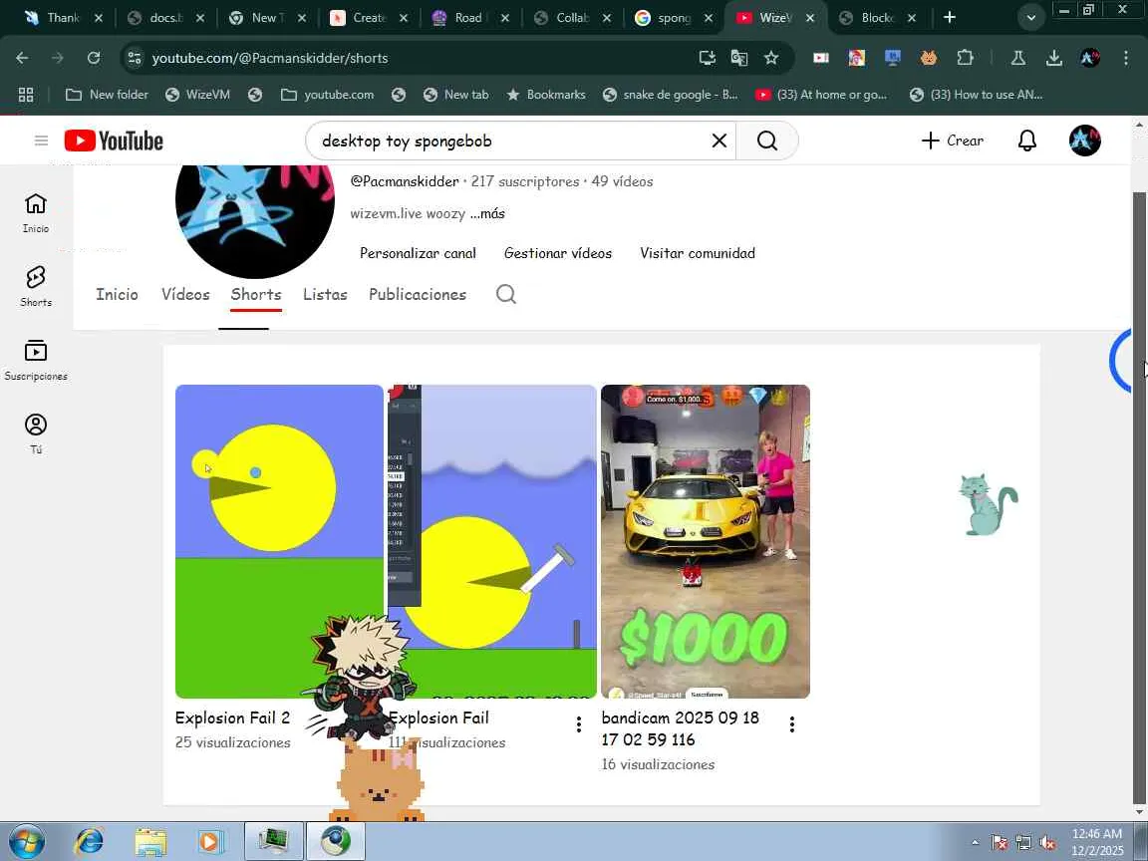Click the magnifier search button
The width and height of the screenshot is (1148, 861).
pos(766,141)
